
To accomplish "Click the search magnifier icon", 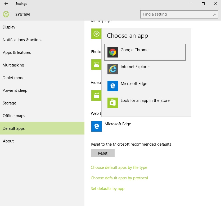I will click(x=215, y=14).
